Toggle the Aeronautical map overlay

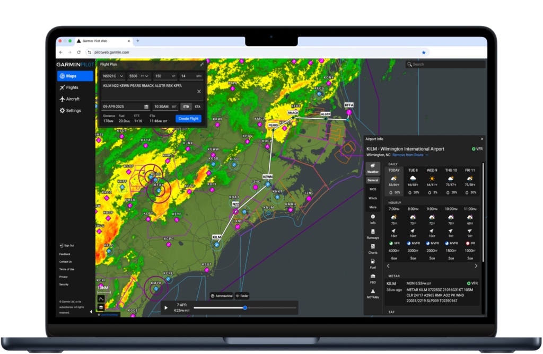[x=222, y=296]
